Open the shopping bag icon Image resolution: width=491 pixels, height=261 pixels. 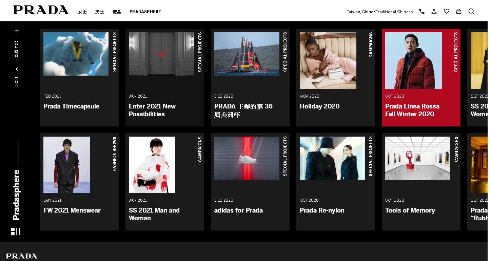click(459, 11)
